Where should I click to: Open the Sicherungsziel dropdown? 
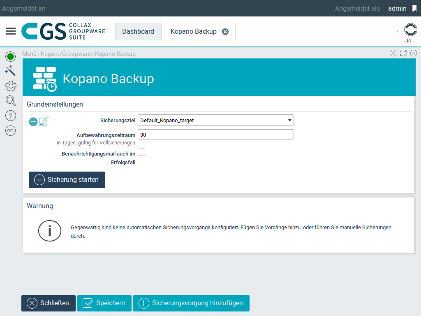(215, 120)
